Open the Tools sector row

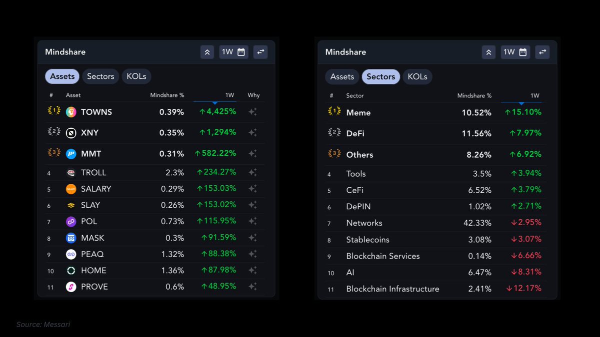[436, 174]
